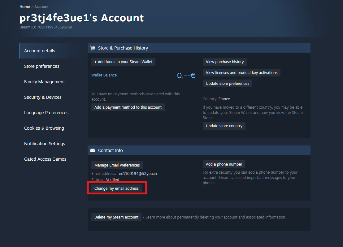The image size is (343, 247).
Task: Click Change my email address button
Action: coord(116,188)
